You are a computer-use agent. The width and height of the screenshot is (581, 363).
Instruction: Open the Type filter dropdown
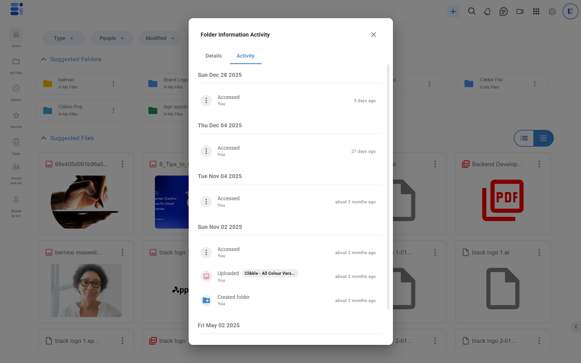click(64, 38)
